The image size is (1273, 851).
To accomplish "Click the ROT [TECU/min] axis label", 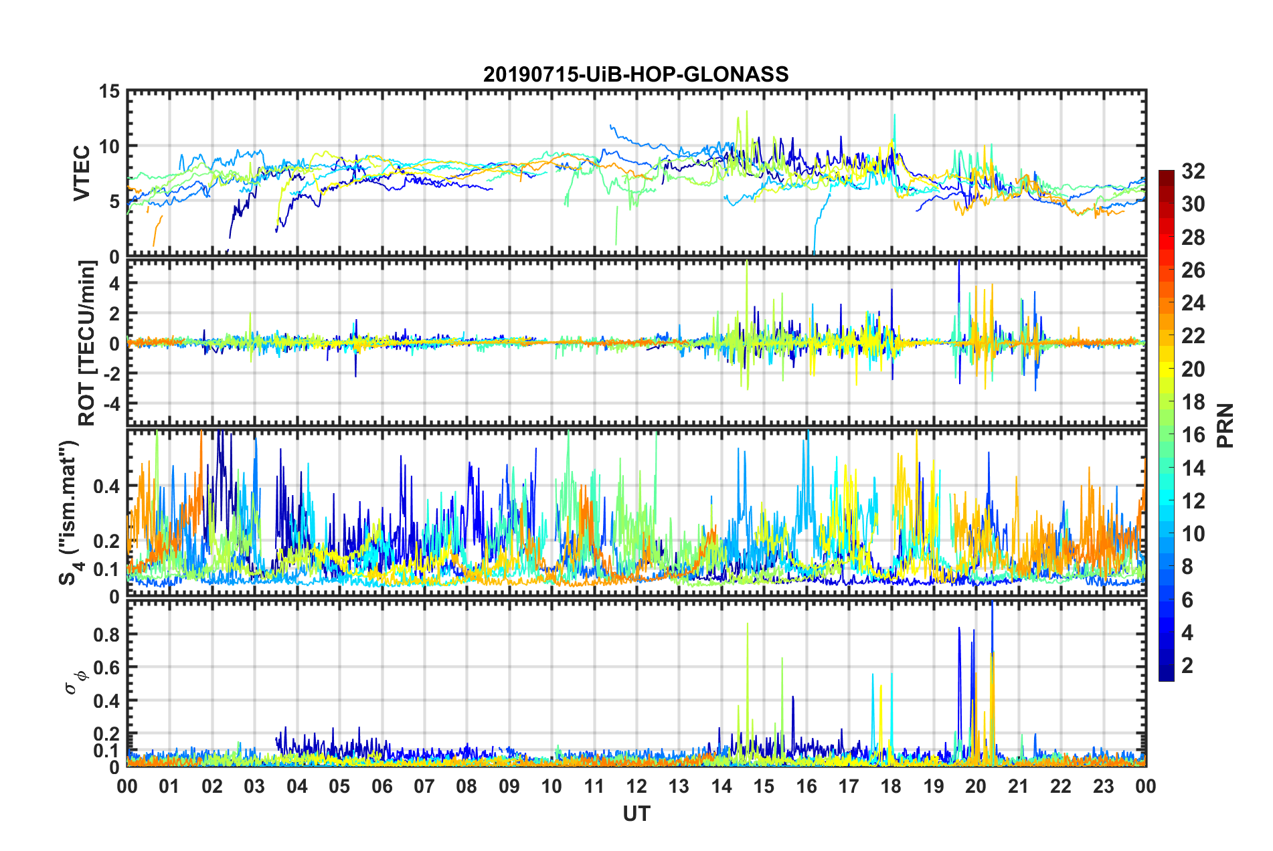I will tap(87, 343).
